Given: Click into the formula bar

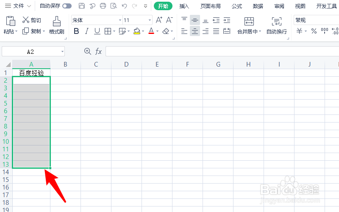Looking at the screenshot, I should tap(222, 51).
